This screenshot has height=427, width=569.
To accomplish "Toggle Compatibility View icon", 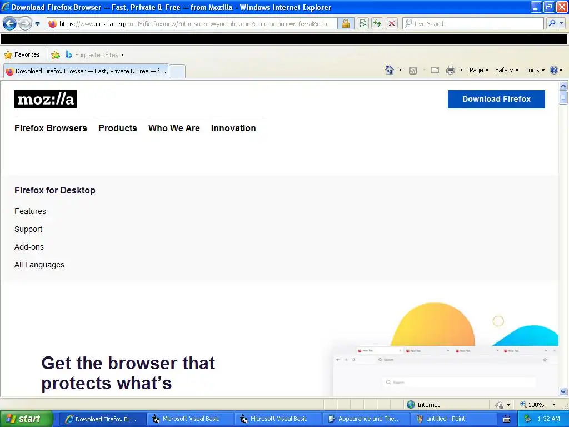I will (x=363, y=24).
